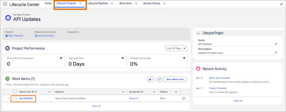Screen dimensions: 286x112
Task: Open the list settings gear menu
Action: (151, 80)
